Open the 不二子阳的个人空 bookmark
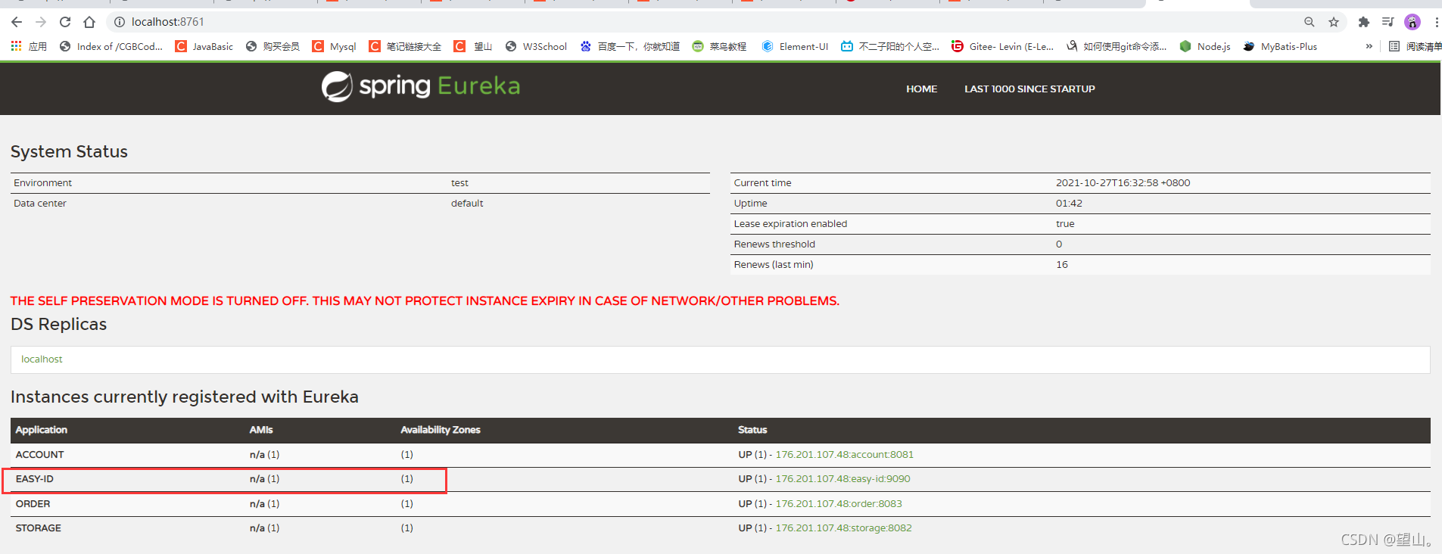Image resolution: width=1442 pixels, height=554 pixels. tap(890, 46)
